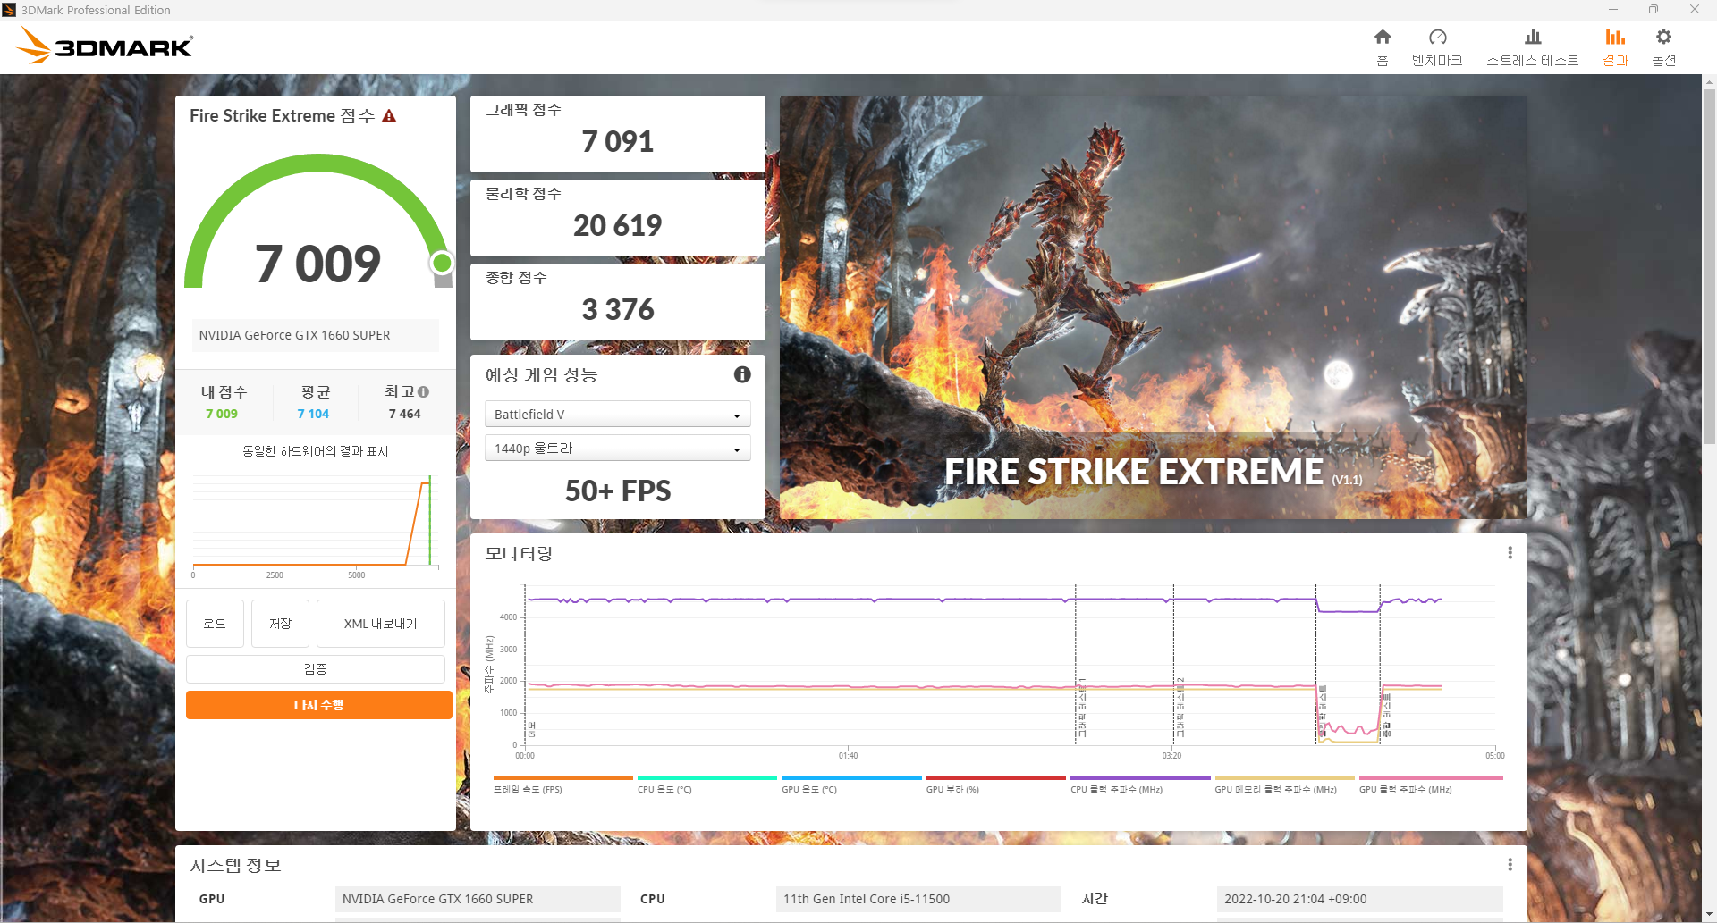Toggle frame rate (FPS) legend in chart

pyautogui.click(x=562, y=785)
